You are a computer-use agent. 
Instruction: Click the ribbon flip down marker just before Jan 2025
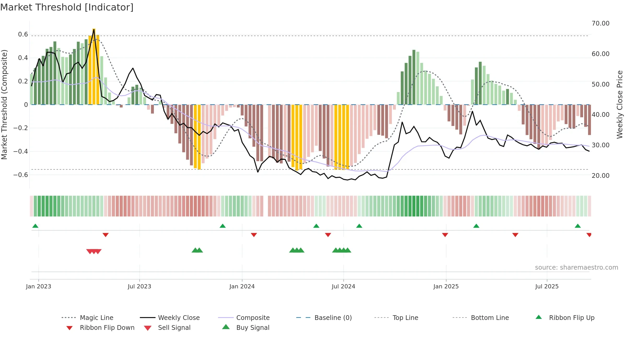click(x=445, y=235)
